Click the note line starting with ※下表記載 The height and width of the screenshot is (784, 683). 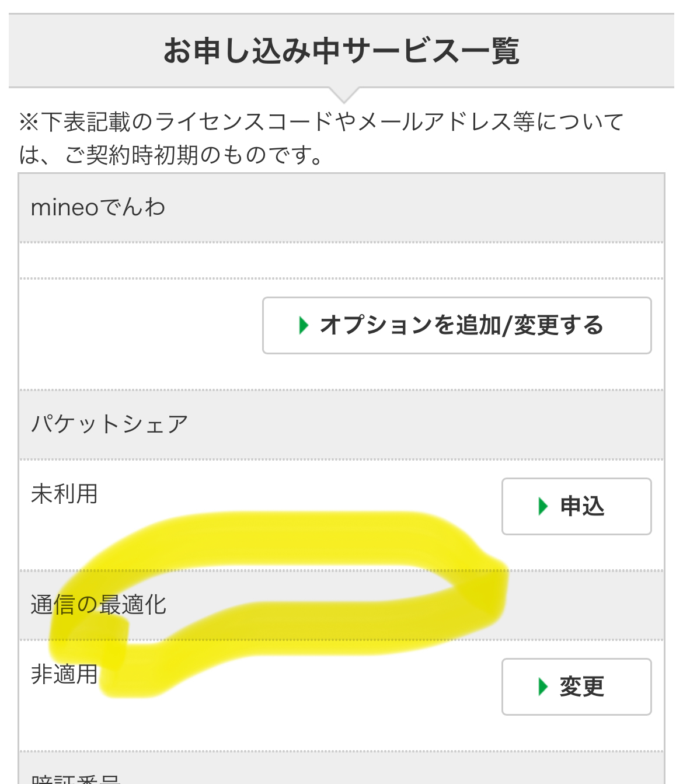[x=321, y=122]
